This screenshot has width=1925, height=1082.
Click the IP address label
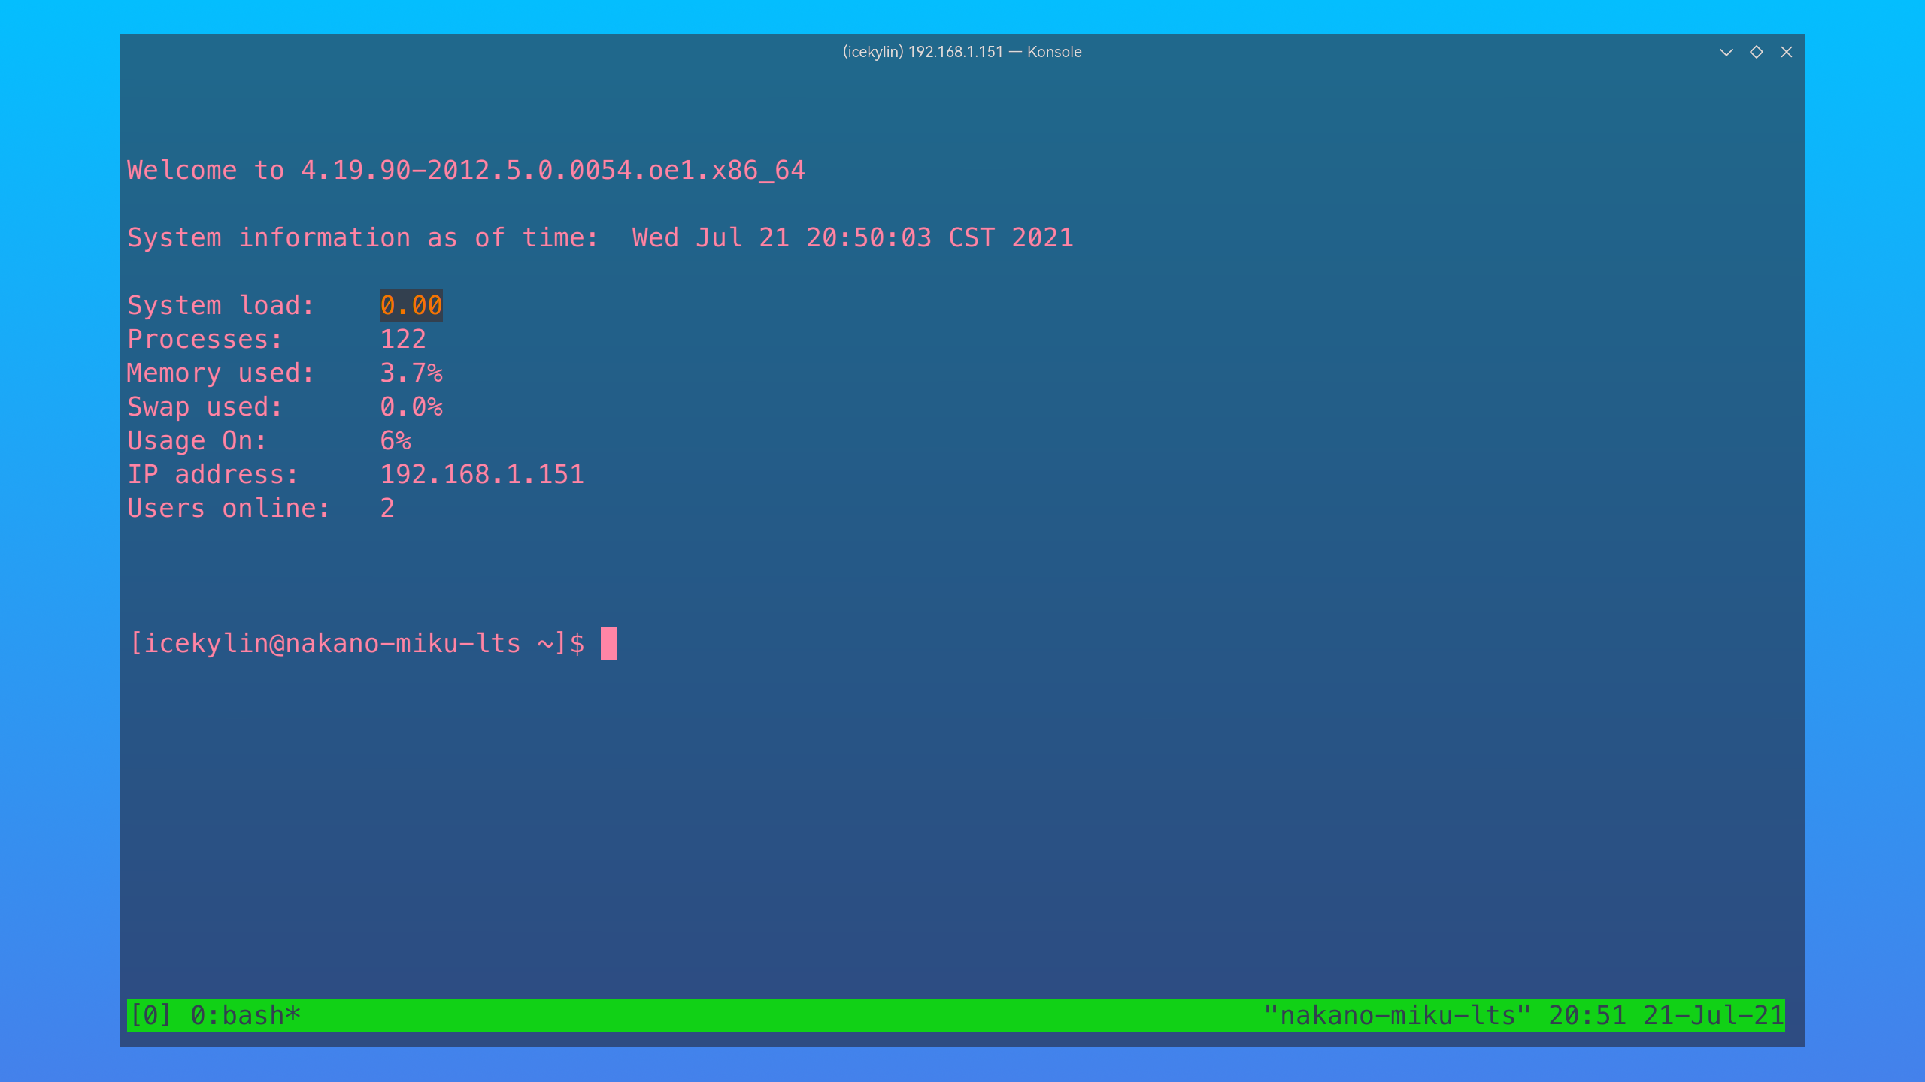tap(213, 474)
